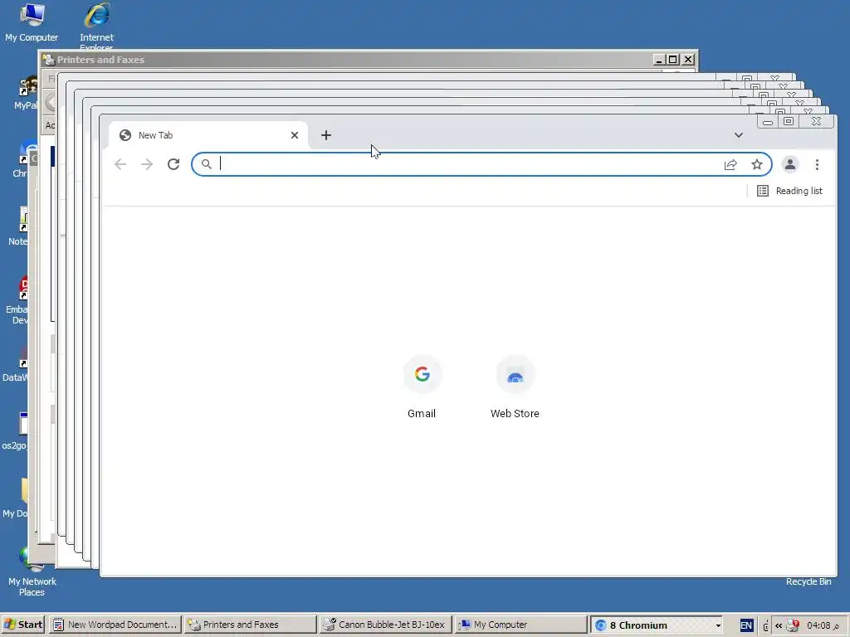Screen dimensions: 850x637
Task: Open the profile avatar menu
Action: tap(790, 164)
